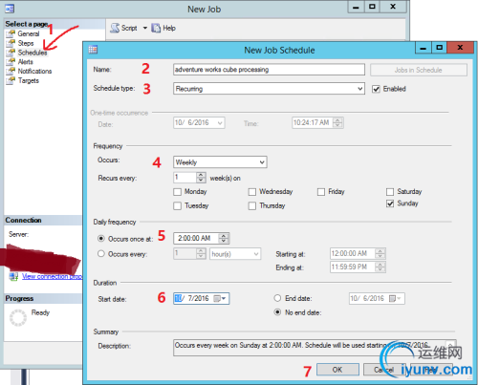Check the Tuesday checkbox
This screenshot has height=385, width=478.
pyautogui.click(x=177, y=206)
